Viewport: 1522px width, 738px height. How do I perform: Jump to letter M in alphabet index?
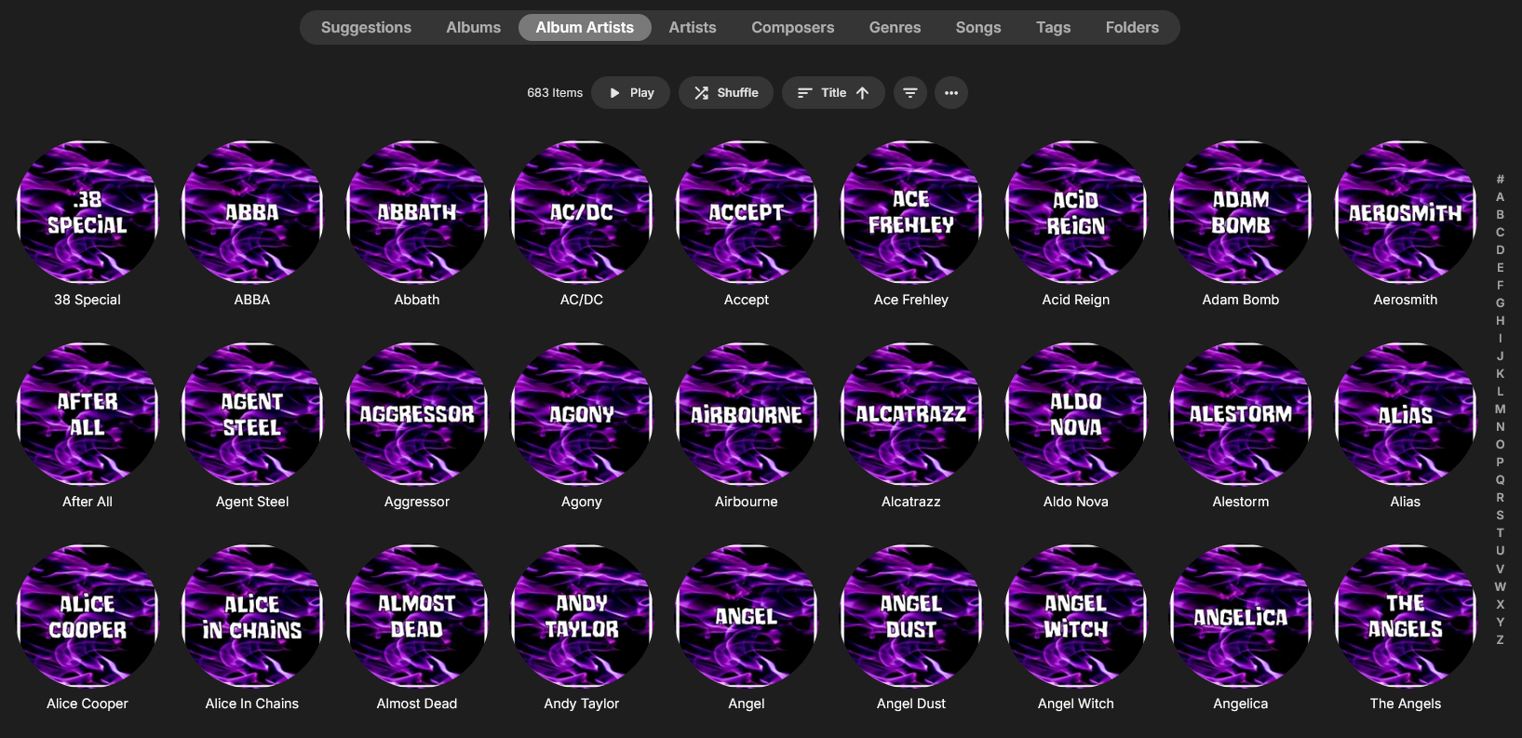1500,409
